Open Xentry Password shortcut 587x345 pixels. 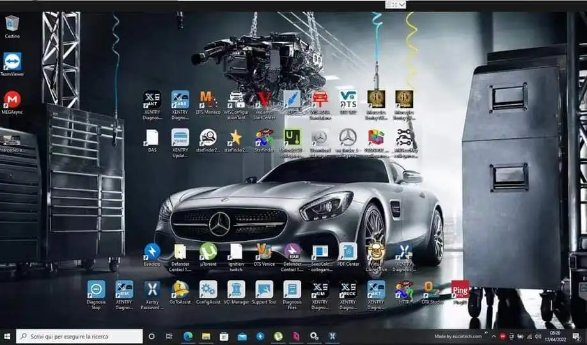(152, 295)
